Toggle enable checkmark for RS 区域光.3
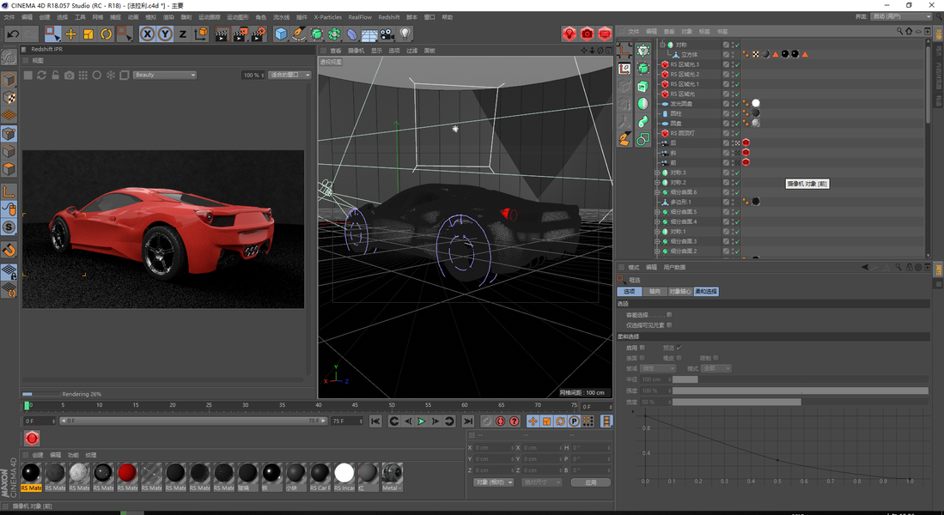The height and width of the screenshot is (515, 944). (737, 64)
